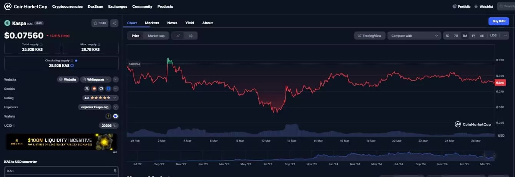
Task: Switch to the Yield tab
Action: (189, 23)
